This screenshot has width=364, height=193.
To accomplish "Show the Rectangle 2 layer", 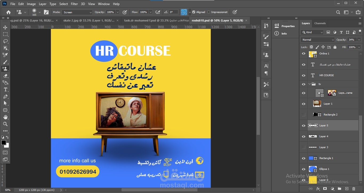I will click(x=303, y=115).
